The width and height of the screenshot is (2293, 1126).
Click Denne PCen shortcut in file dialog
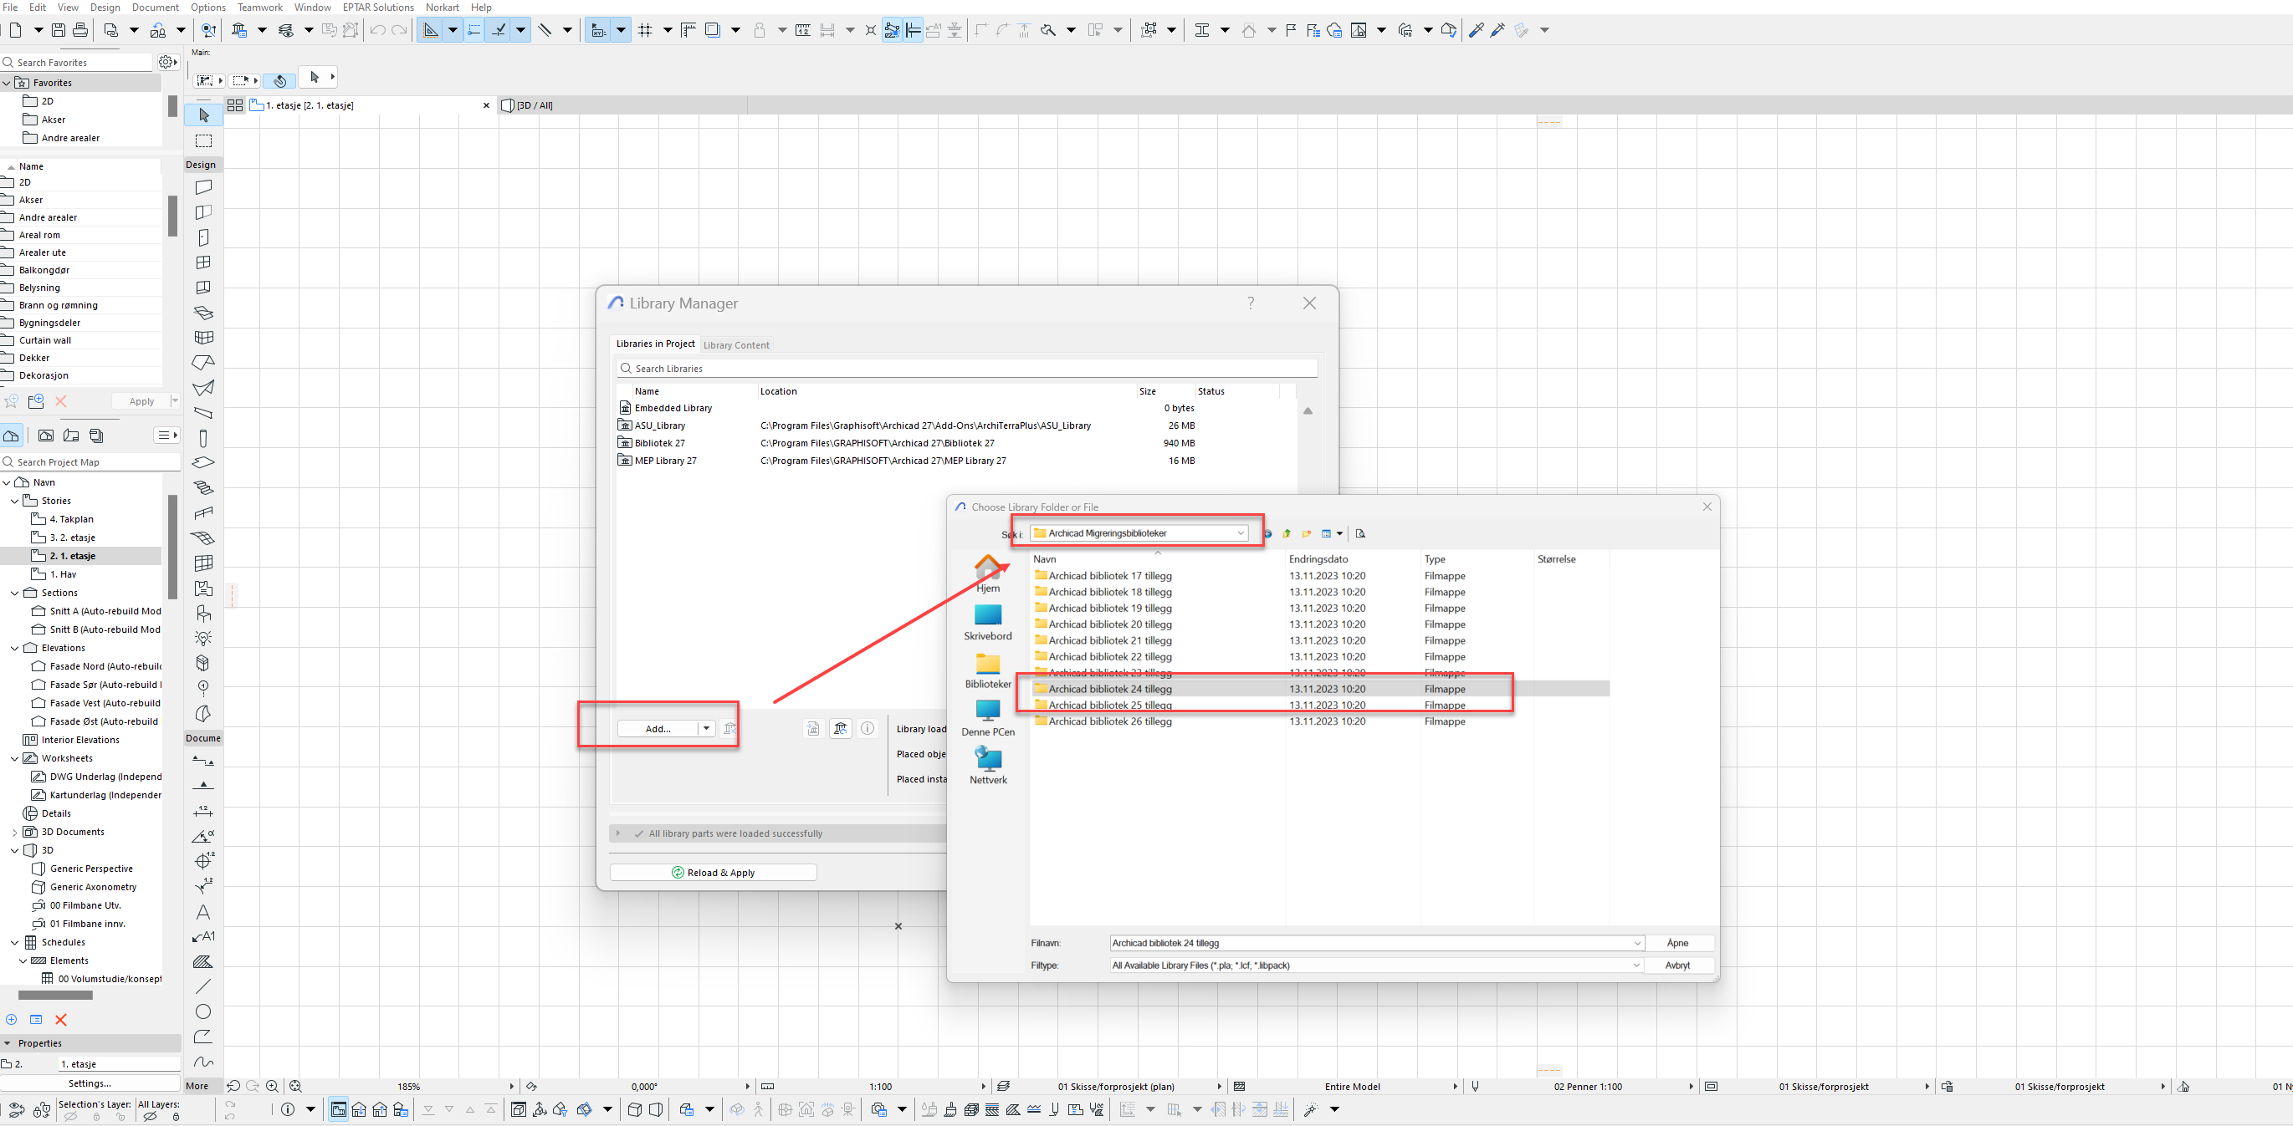pos(987,718)
